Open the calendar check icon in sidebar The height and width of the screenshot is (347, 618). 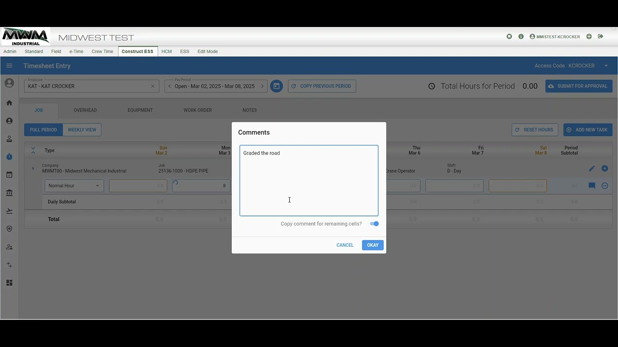9,174
